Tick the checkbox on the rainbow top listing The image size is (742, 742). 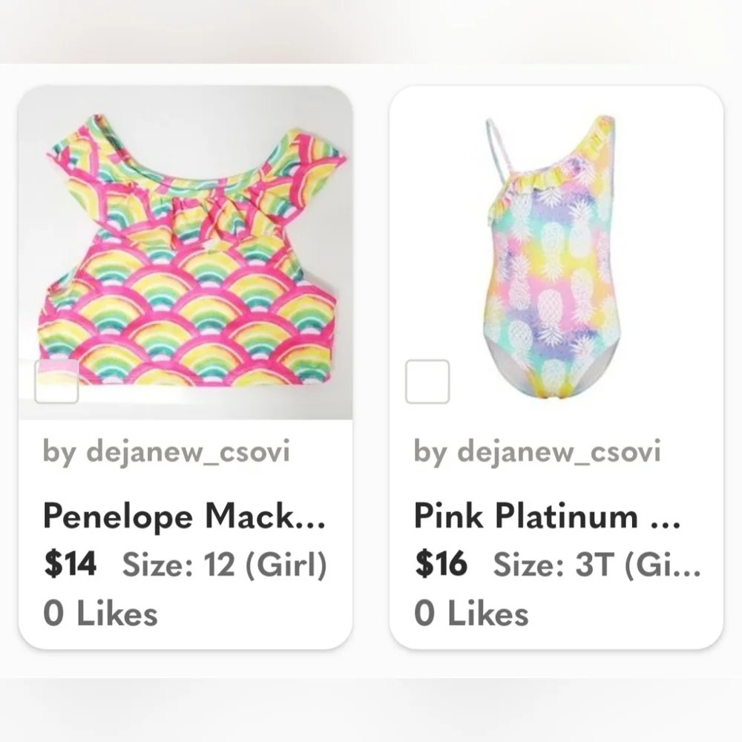(56, 381)
